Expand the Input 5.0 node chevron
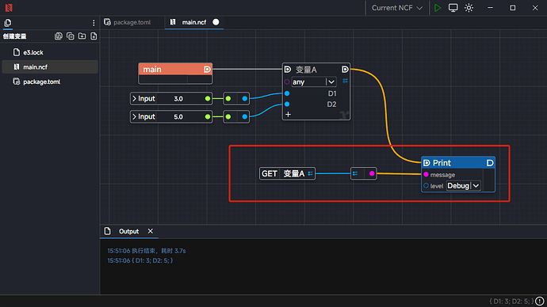 (134, 116)
